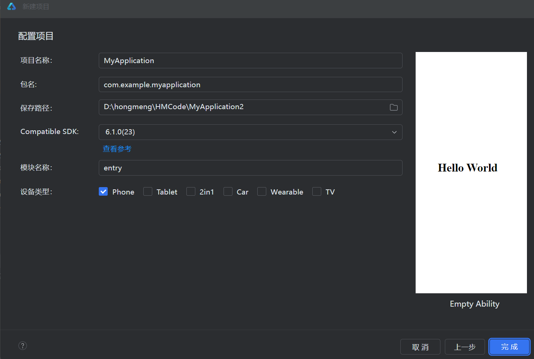Open the help question mark icon
Image resolution: width=534 pixels, height=359 pixels.
23,346
